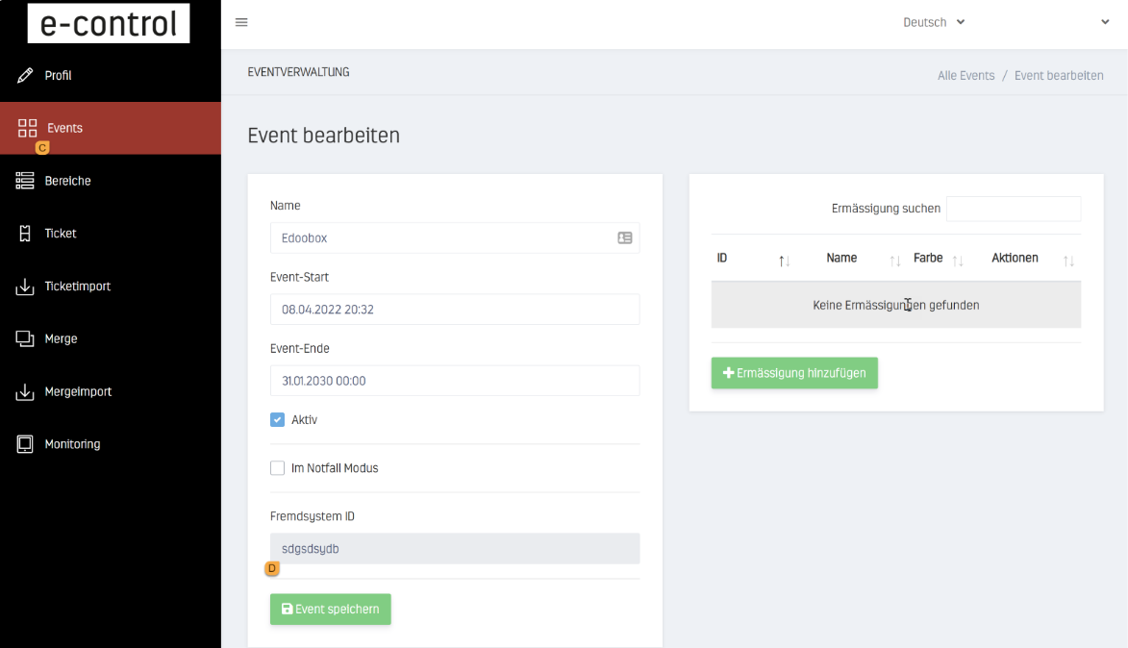Click the Bereiche list icon
The width and height of the screenshot is (1128, 648).
pos(25,181)
